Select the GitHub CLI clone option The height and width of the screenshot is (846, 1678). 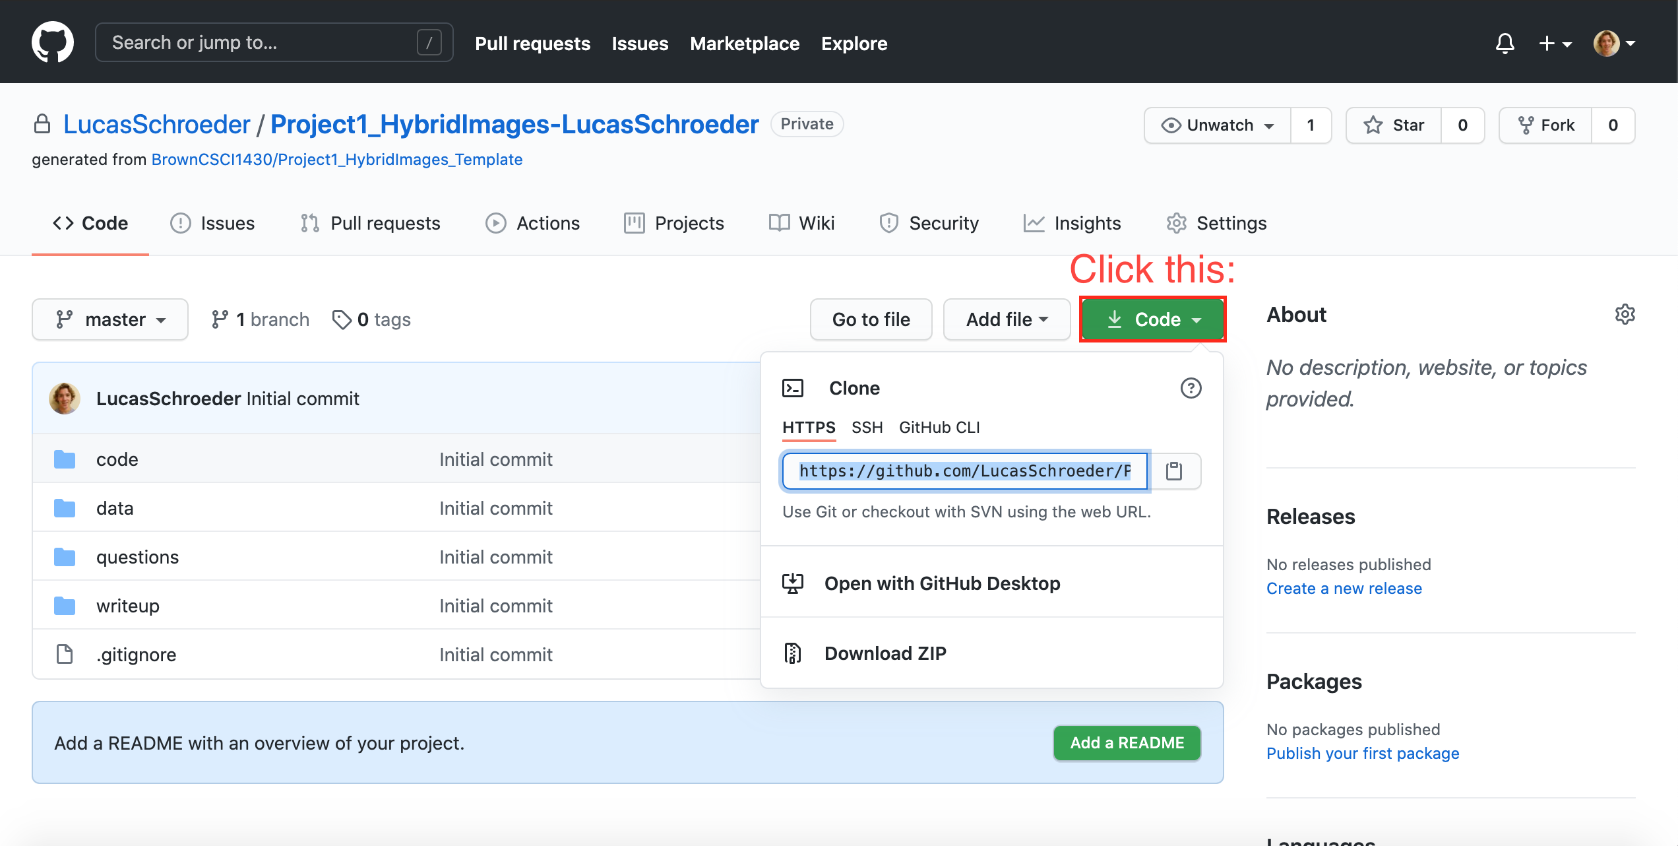(939, 427)
